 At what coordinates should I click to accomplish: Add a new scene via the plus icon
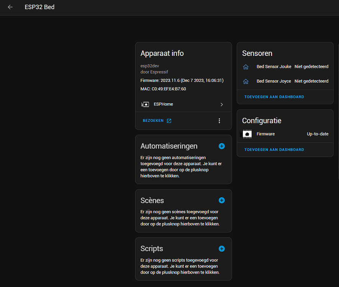[221, 200]
